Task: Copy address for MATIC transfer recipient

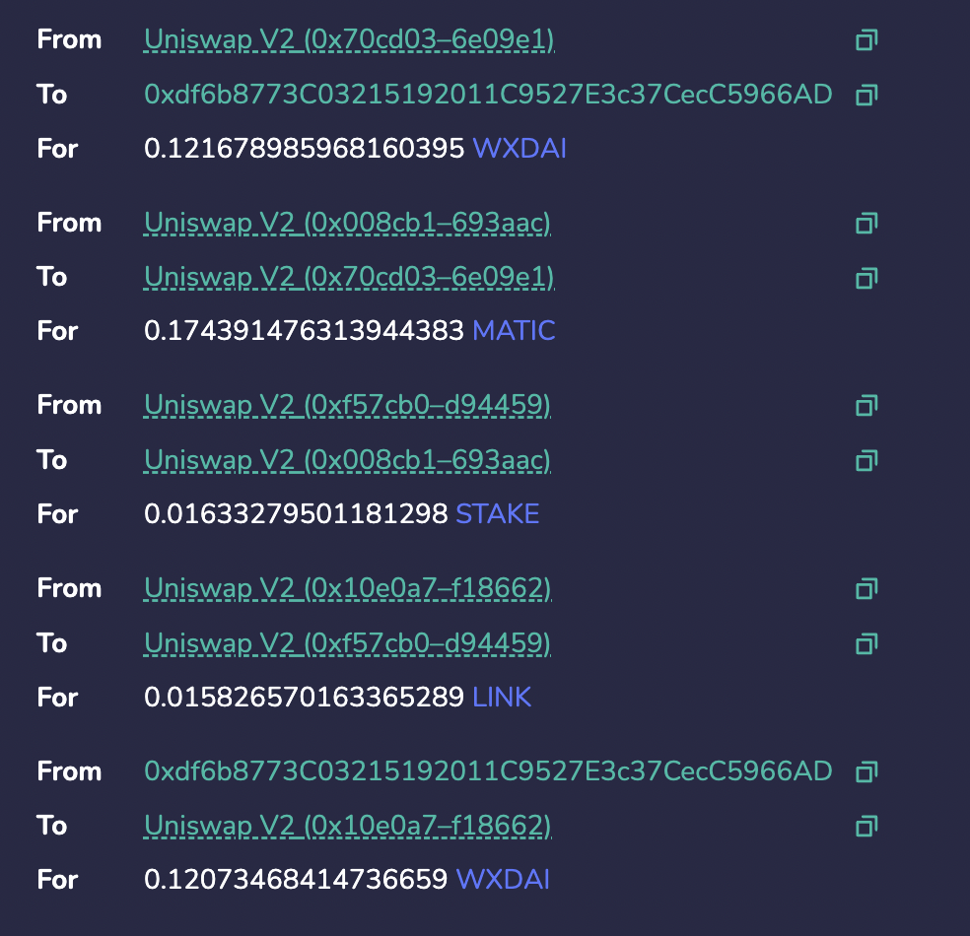Action: tap(866, 277)
